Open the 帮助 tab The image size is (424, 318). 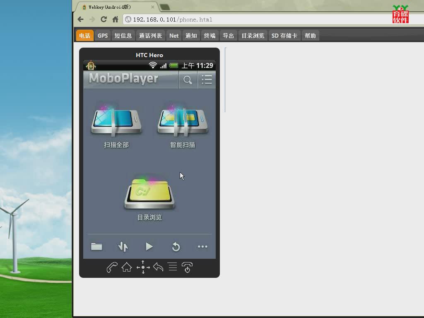click(x=310, y=36)
